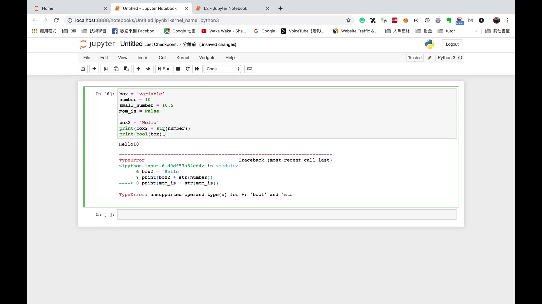
Task: Cut selected cells with the scissors icon
Action: [106, 69]
